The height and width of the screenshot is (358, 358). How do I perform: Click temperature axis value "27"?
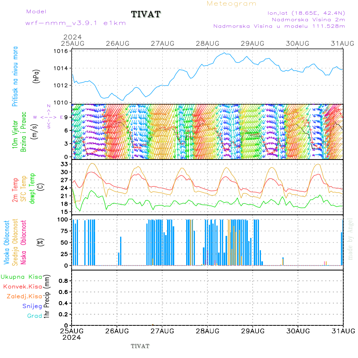coord(64,180)
